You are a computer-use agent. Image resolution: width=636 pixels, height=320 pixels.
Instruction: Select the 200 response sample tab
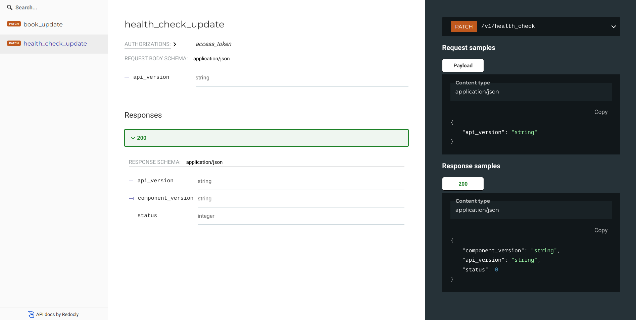[x=463, y=184]
